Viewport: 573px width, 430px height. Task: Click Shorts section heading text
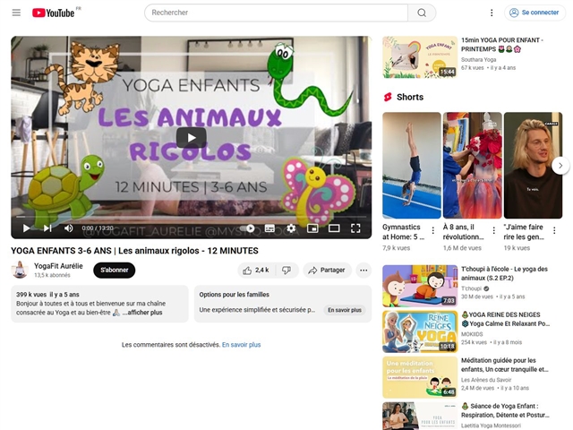[410, 97]
